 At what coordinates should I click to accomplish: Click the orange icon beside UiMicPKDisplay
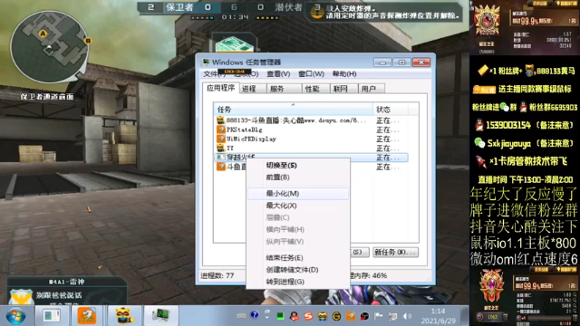pyautogui.click(x=221, y=139)
